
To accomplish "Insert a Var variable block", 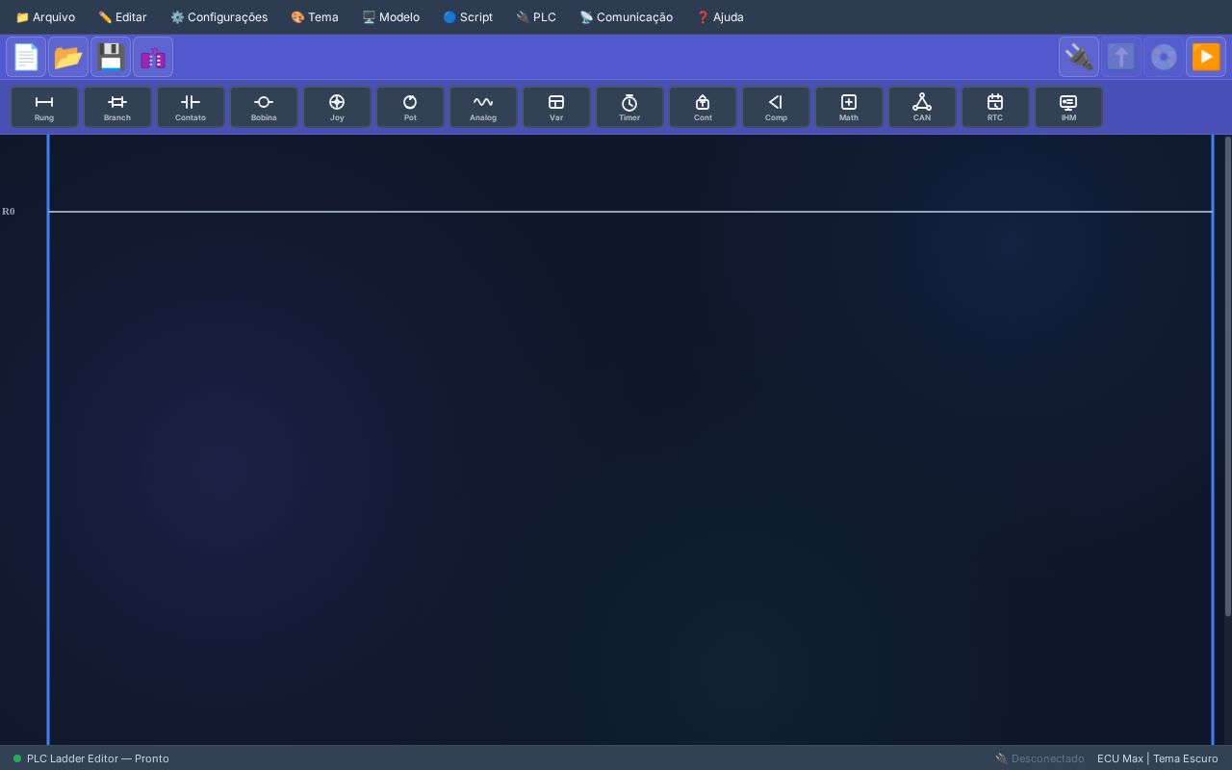I will coord(556,107).
